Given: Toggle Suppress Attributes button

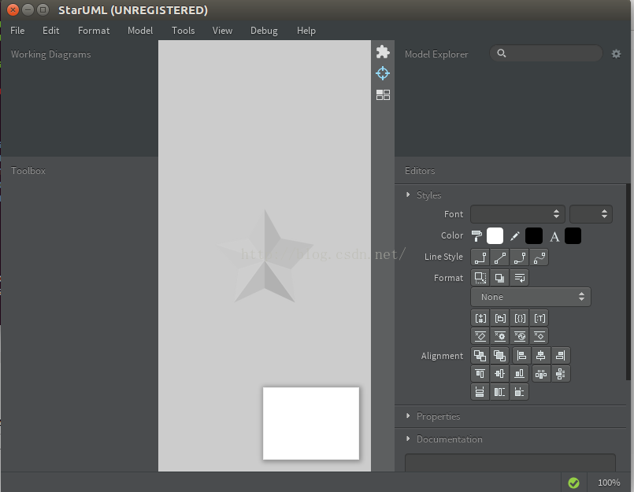Looking at the screenshot, I should click(480, 336).
